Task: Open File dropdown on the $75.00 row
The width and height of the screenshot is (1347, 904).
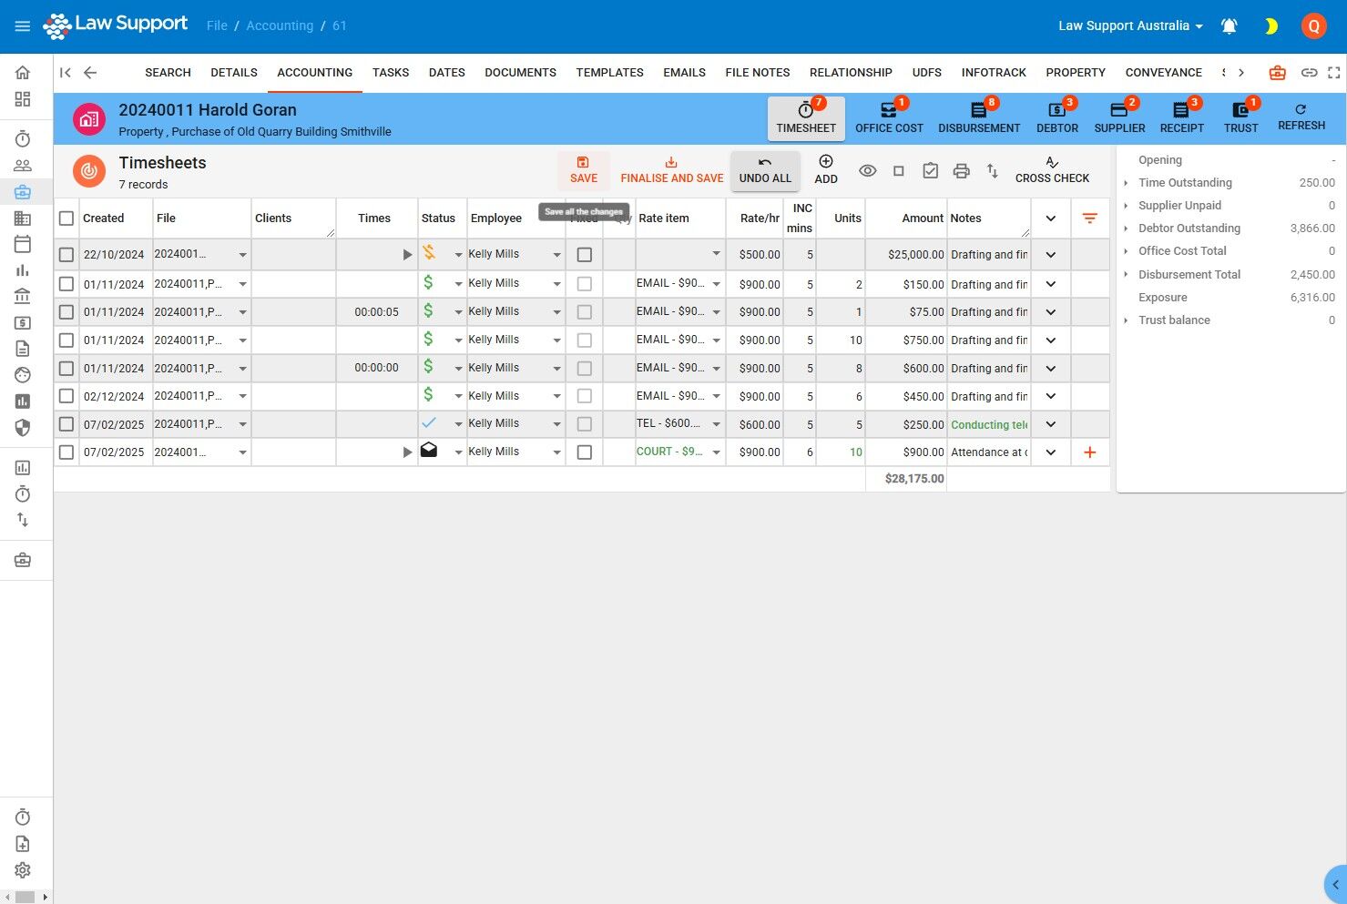Action: point(243,312)
